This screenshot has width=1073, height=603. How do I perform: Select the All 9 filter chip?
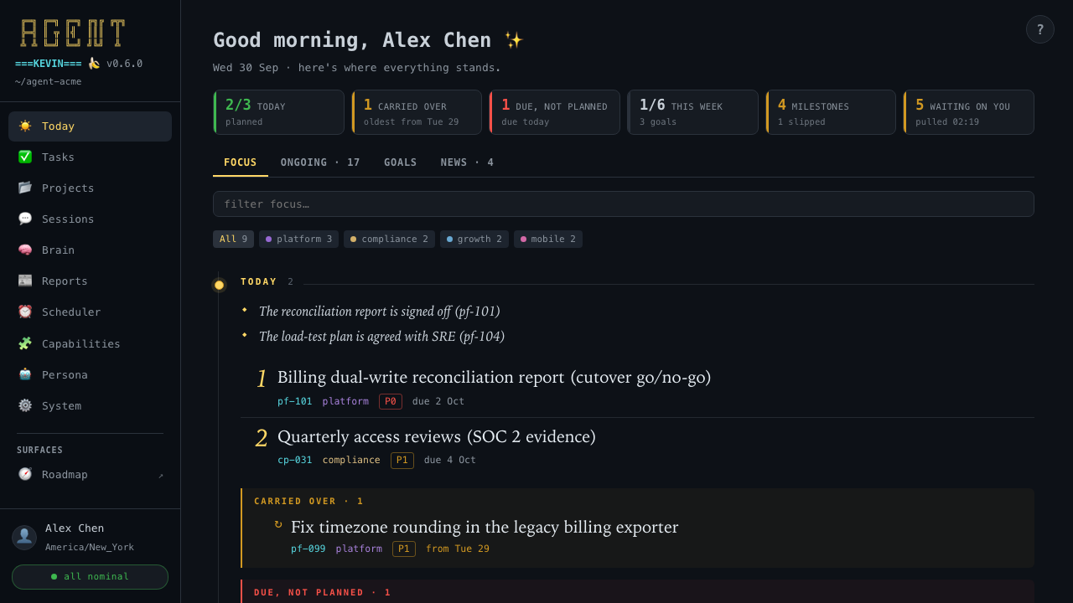coord(233,239)
